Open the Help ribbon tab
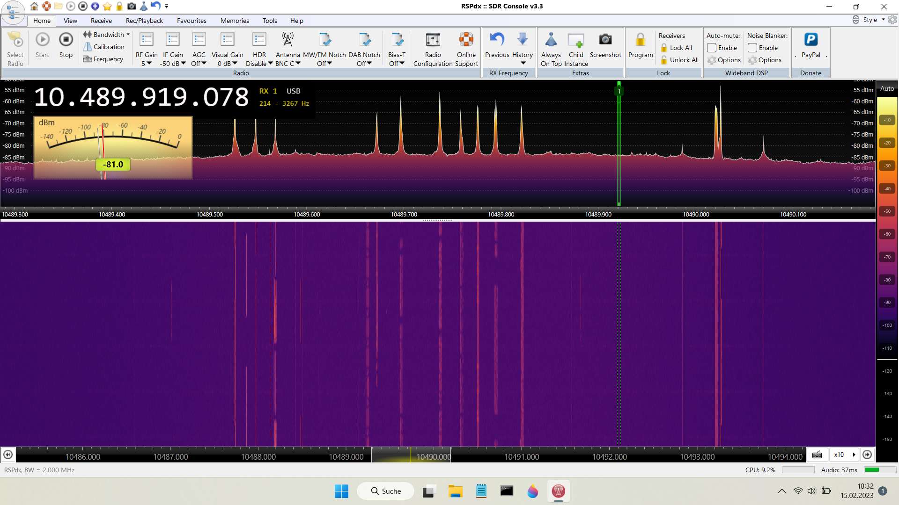Image resolution: width=899 pixels, height=505 pixels. pos(296,21)
